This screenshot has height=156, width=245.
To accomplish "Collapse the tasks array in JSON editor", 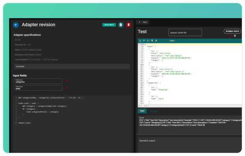I will [144, 46].
